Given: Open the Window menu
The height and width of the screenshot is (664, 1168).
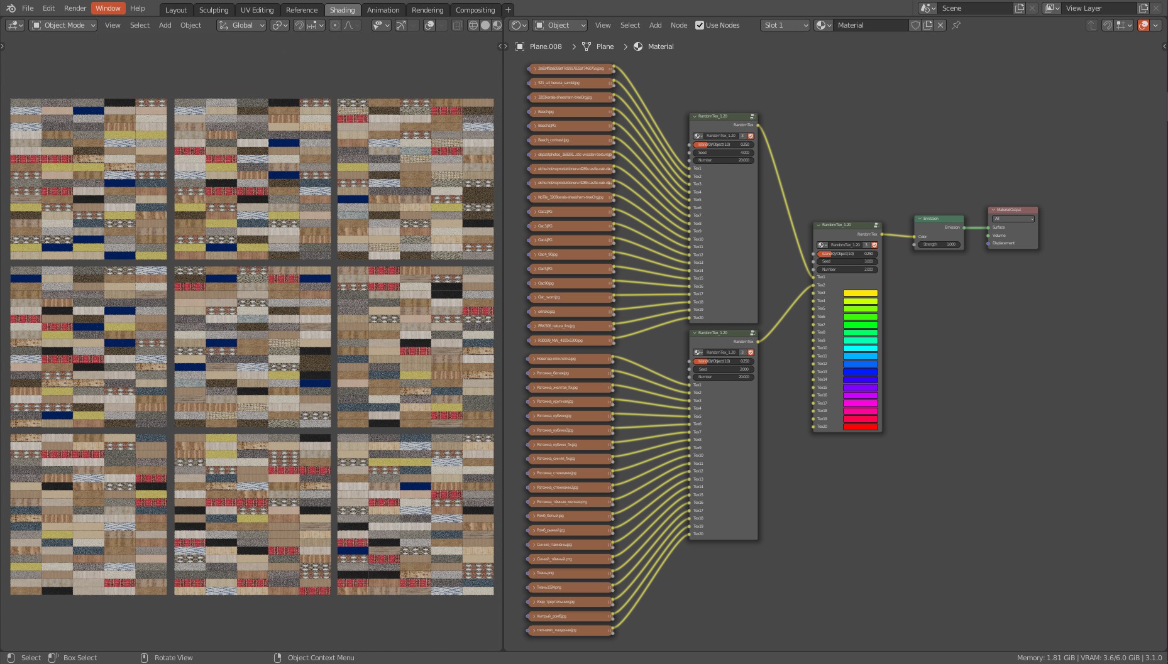Looking at the screenshot, I should click(x=107, y=8).
